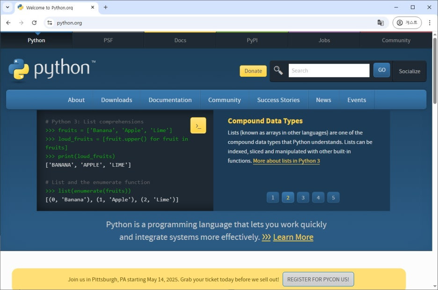Click the browser back arrow
This screenshot has width=438, height=290.
(x=8, y=22)
